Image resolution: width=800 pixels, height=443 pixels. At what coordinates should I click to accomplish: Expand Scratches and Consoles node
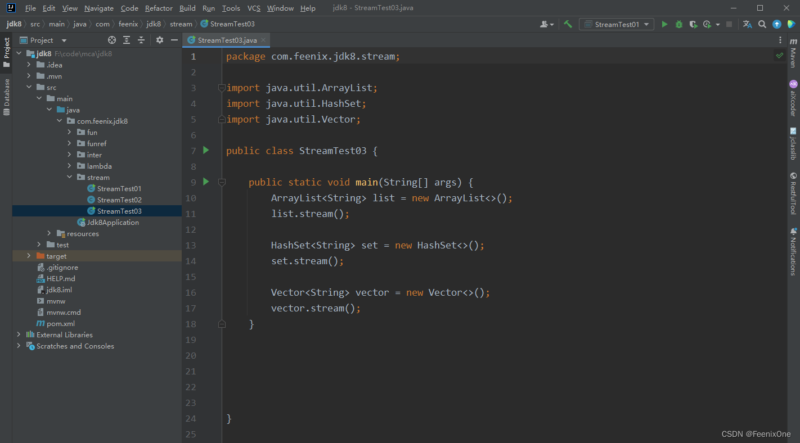19,346
